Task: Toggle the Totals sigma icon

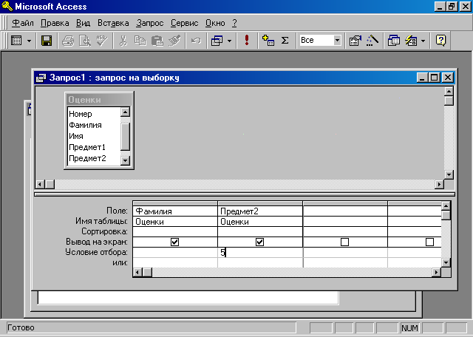Action: [x=285, y=41]
